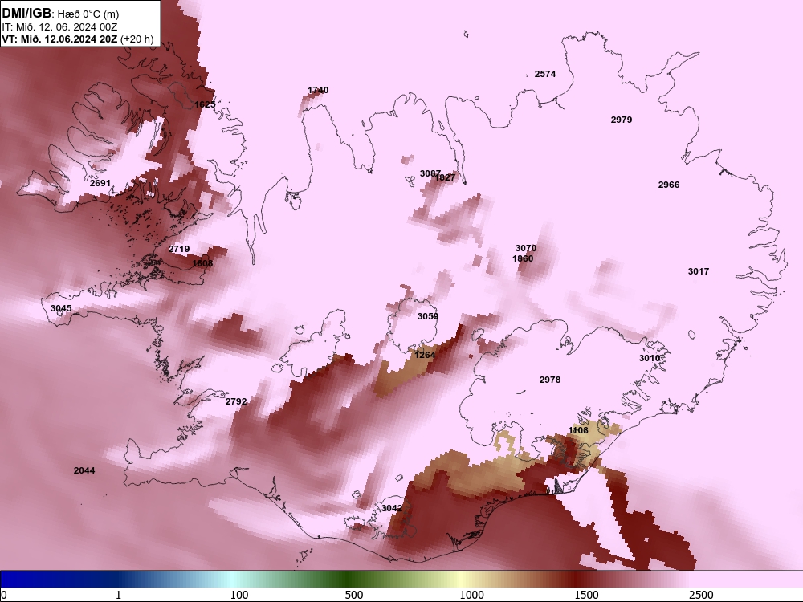Click the 3017 height value
The image size is (803, 602).
[x=699, y=271]
